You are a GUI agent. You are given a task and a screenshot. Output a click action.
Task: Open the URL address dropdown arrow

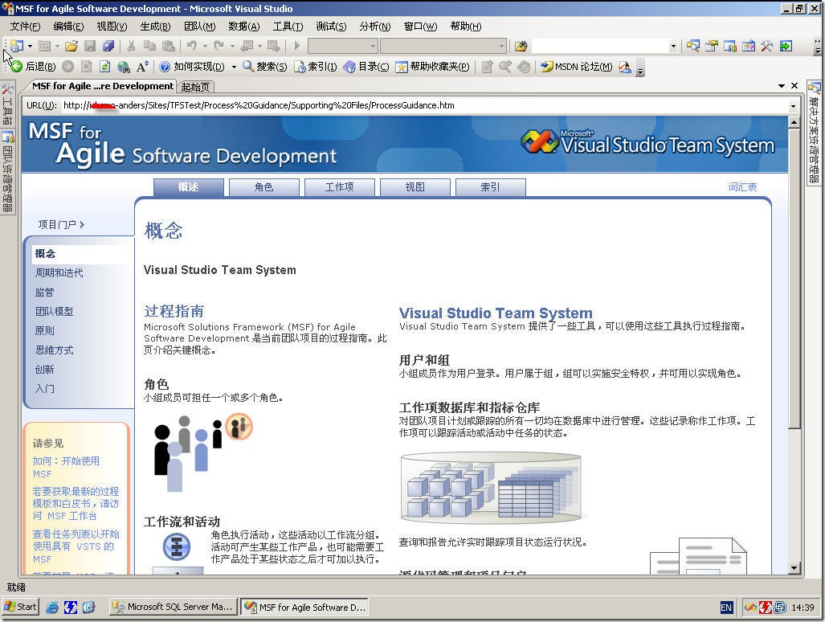(793, 106)
